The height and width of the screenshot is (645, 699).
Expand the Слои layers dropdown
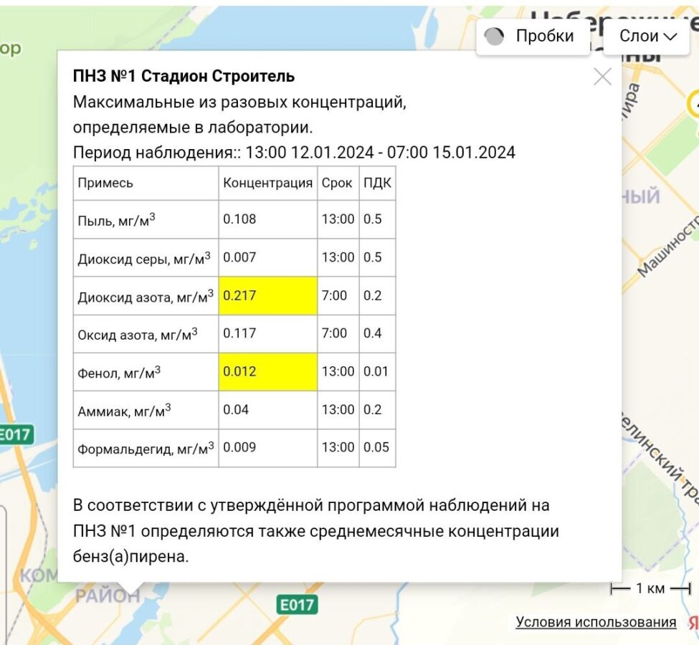click(x=647, y=37)
